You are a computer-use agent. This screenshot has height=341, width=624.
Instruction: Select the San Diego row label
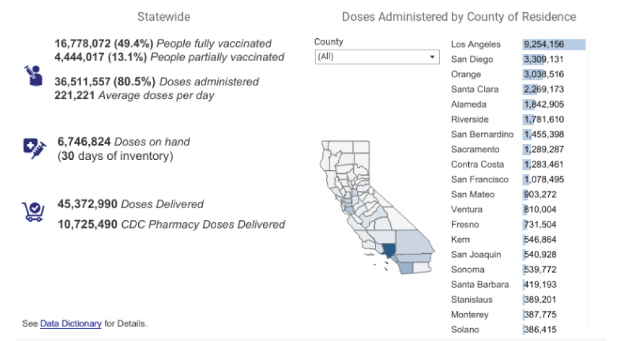click(472, 59)
